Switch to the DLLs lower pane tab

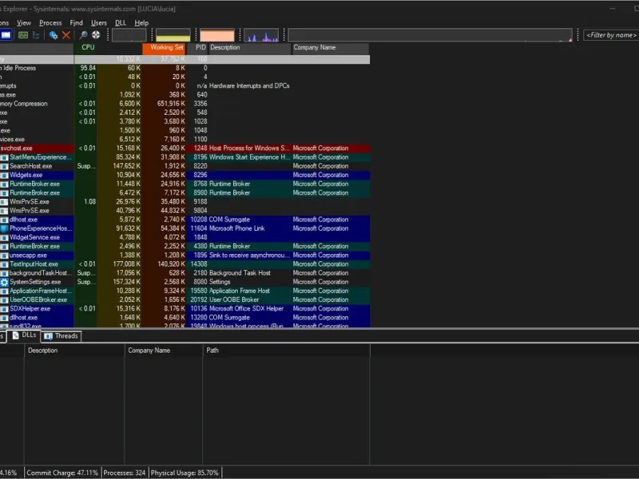click(x=25, y=335)
